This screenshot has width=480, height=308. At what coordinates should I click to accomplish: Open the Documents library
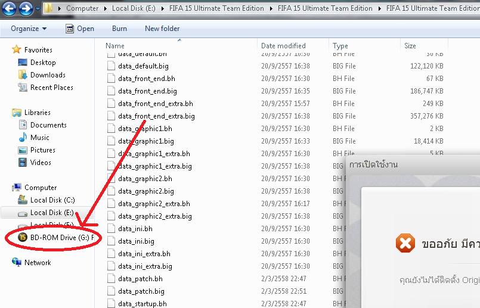pyautogui.click(x=48, y=125)
